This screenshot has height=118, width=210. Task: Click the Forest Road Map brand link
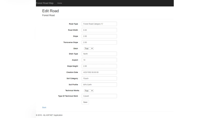(45, 3)
